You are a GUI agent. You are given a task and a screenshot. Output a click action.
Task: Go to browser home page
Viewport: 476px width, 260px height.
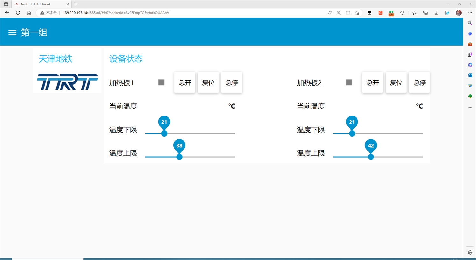[29, 13]
